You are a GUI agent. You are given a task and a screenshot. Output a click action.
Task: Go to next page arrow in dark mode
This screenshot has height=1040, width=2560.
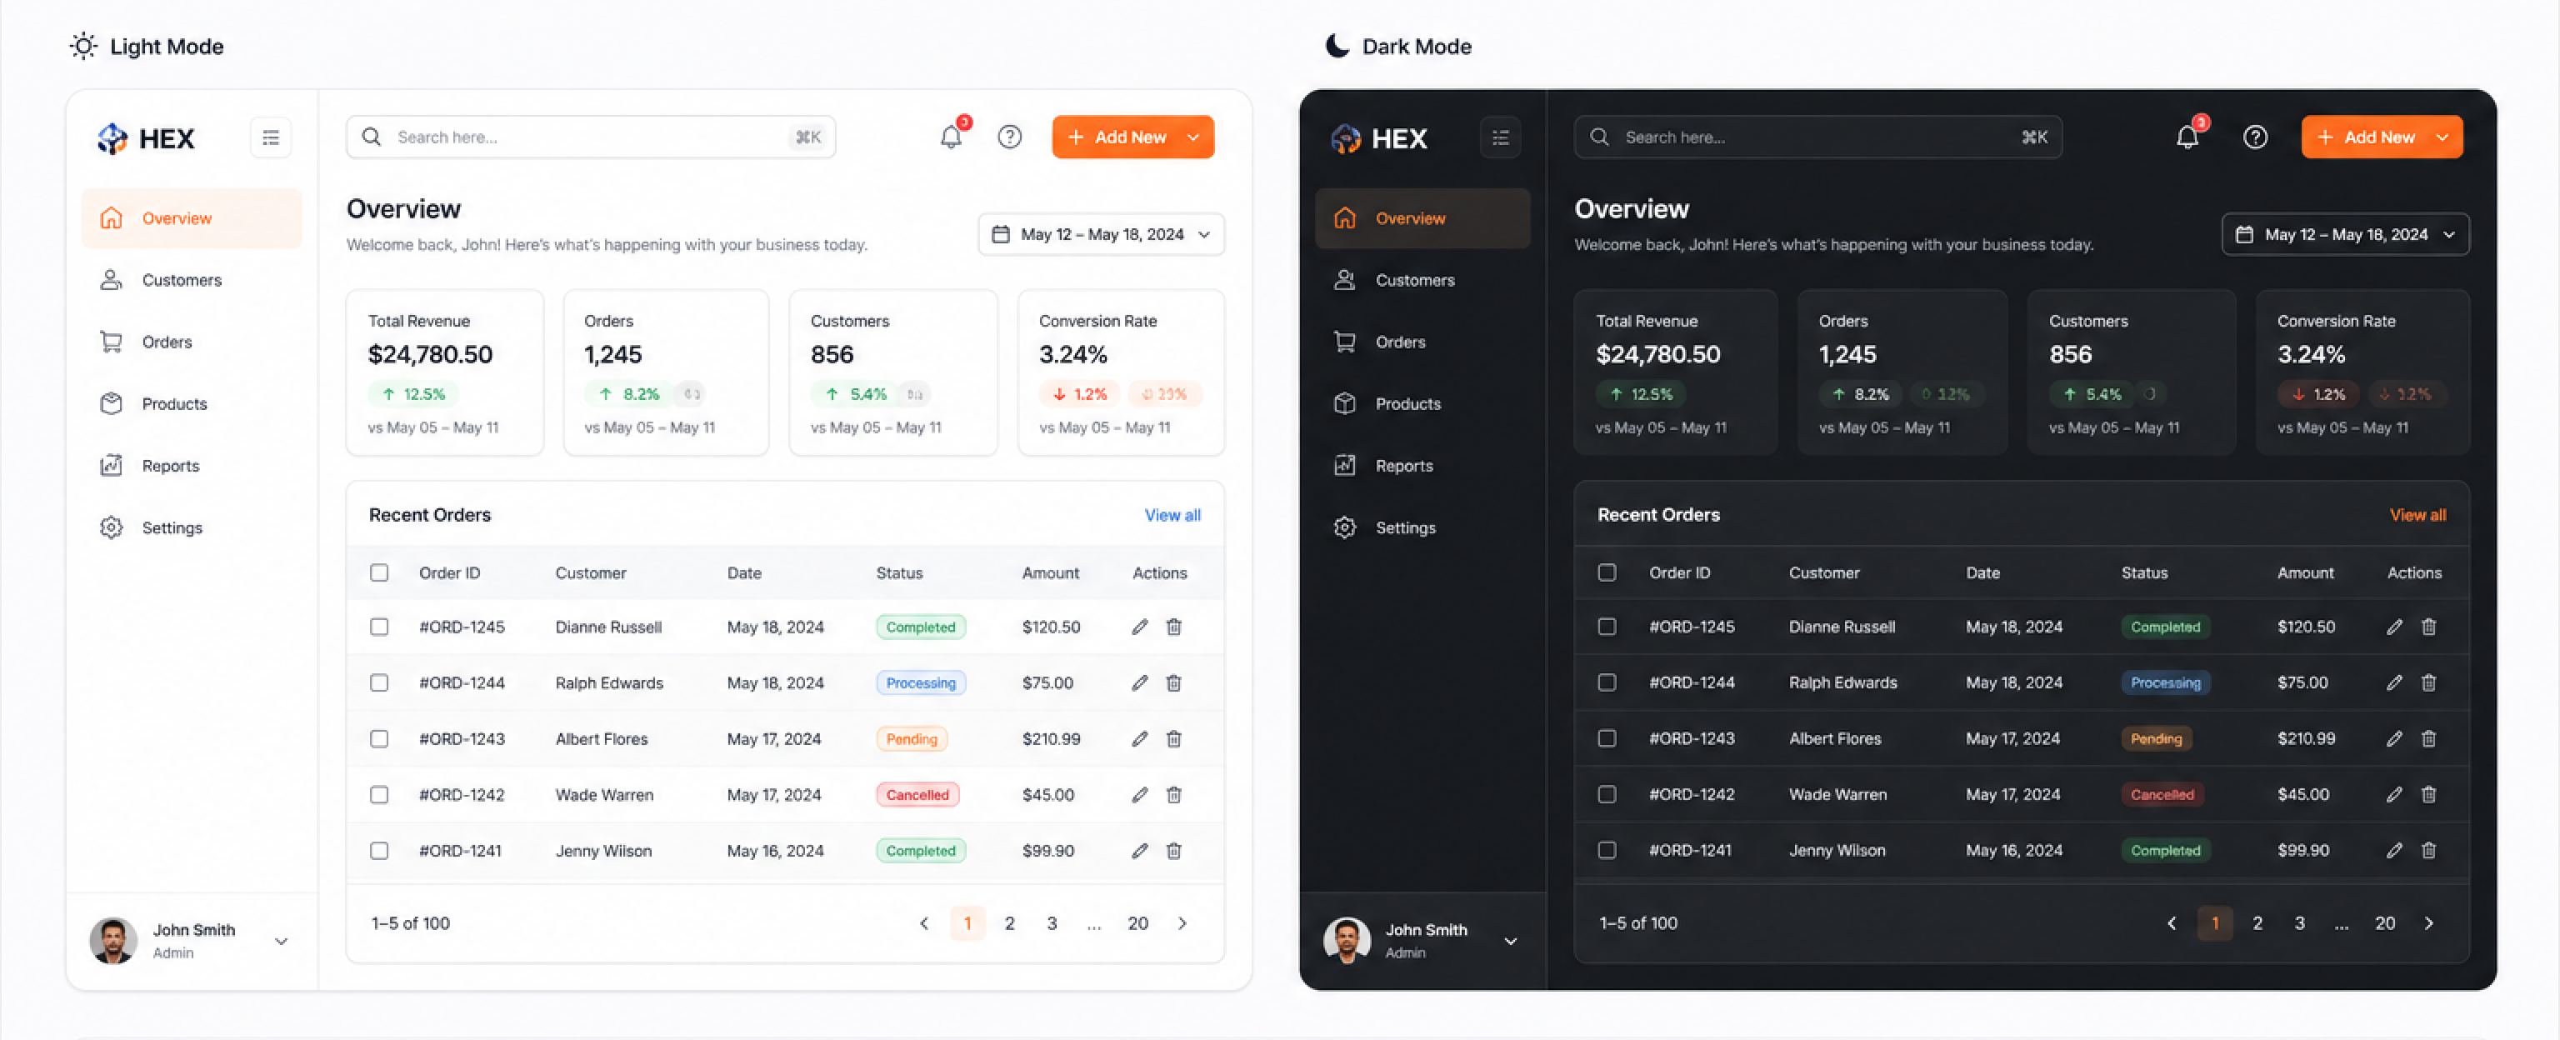tap(2429, 923)
